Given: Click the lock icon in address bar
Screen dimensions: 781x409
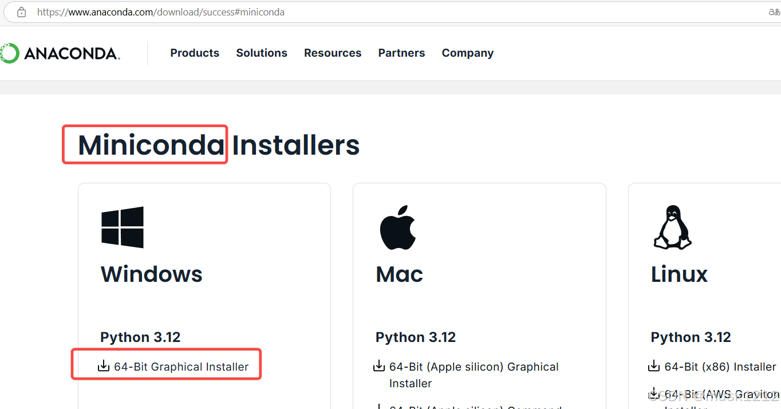Looking at the screenshot, I should [x=21, y=12].
